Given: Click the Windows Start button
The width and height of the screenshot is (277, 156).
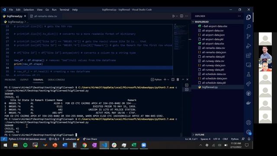Looking at the screenshot, I should pos(5,145).
